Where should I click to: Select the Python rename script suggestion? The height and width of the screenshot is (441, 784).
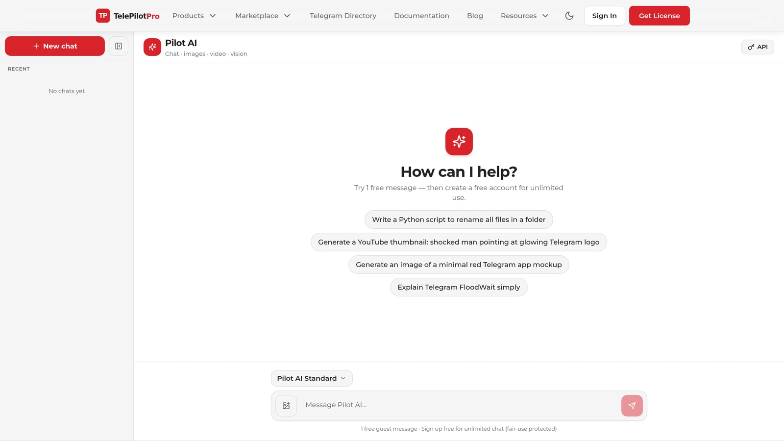point(459,220)
